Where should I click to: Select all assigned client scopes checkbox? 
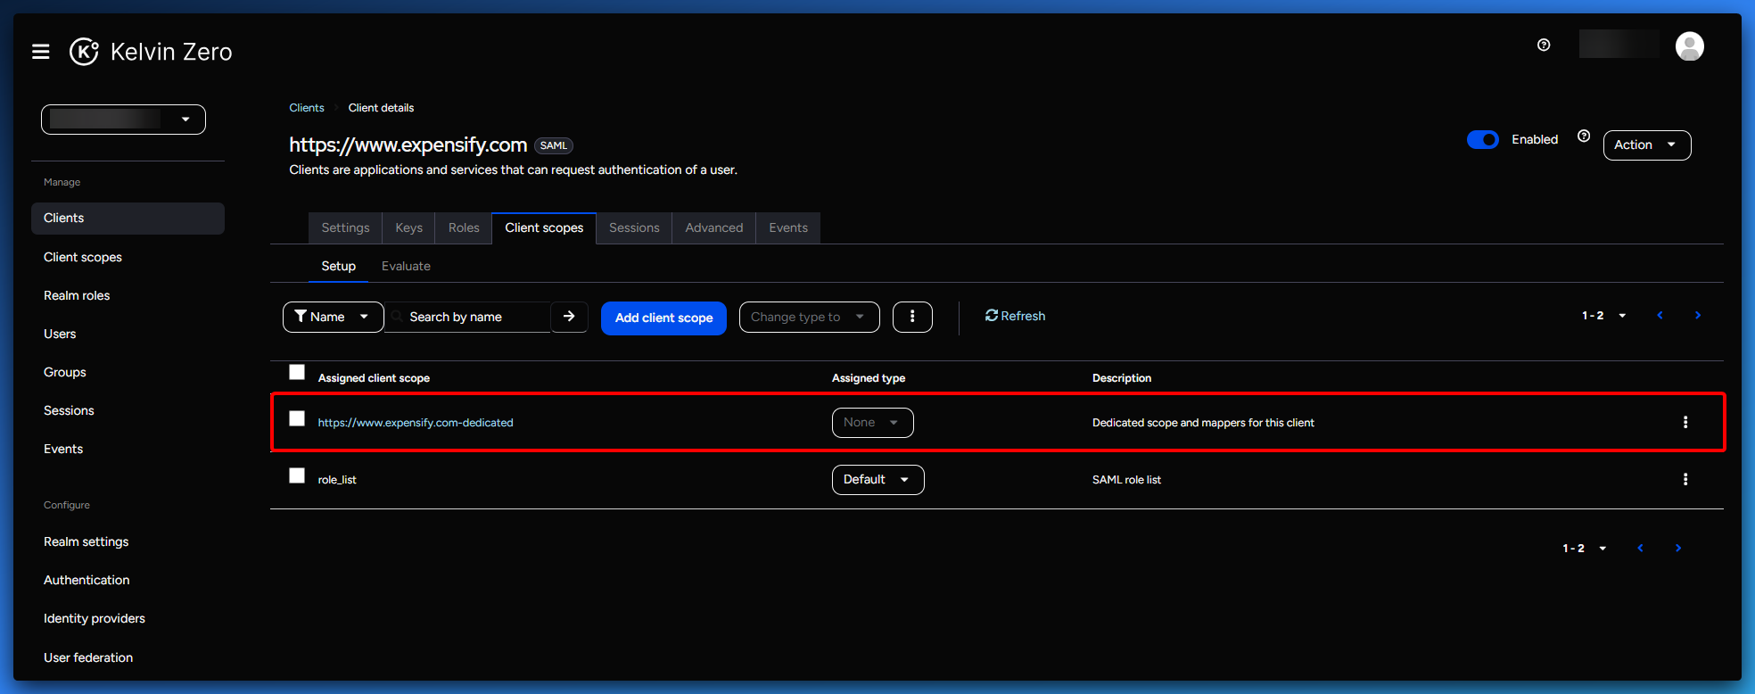[x=297, y=372]
